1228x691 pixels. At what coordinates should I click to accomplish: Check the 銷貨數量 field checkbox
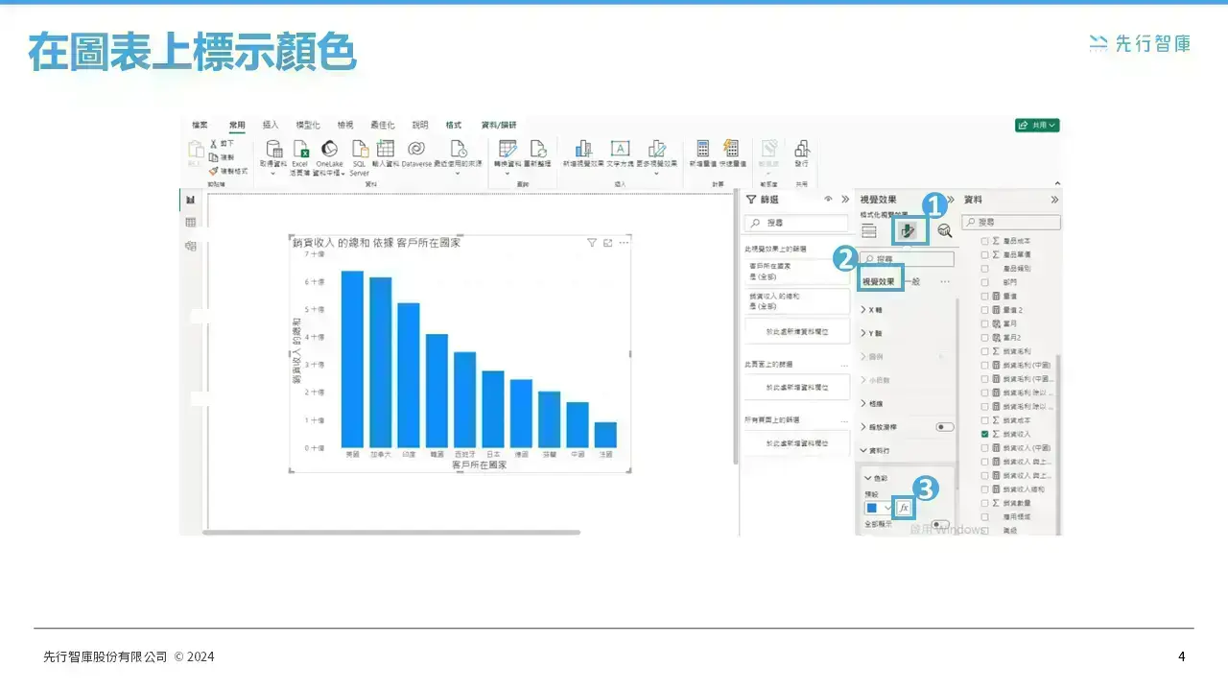(x=985, y=503)
